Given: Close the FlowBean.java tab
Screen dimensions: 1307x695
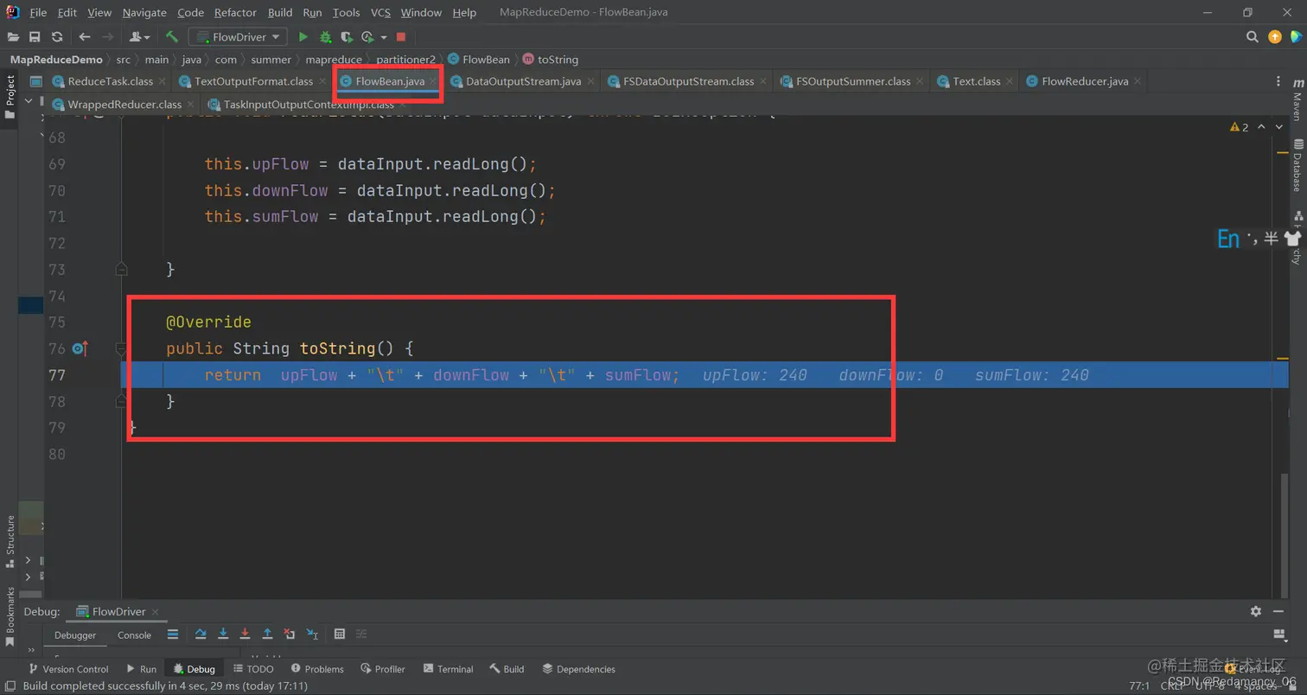Looking at the screenshot, I should [x=434, y=81].
